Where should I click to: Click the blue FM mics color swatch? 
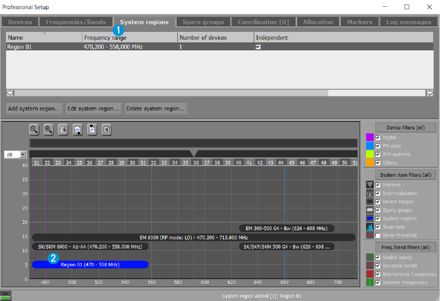coord(370,146)
